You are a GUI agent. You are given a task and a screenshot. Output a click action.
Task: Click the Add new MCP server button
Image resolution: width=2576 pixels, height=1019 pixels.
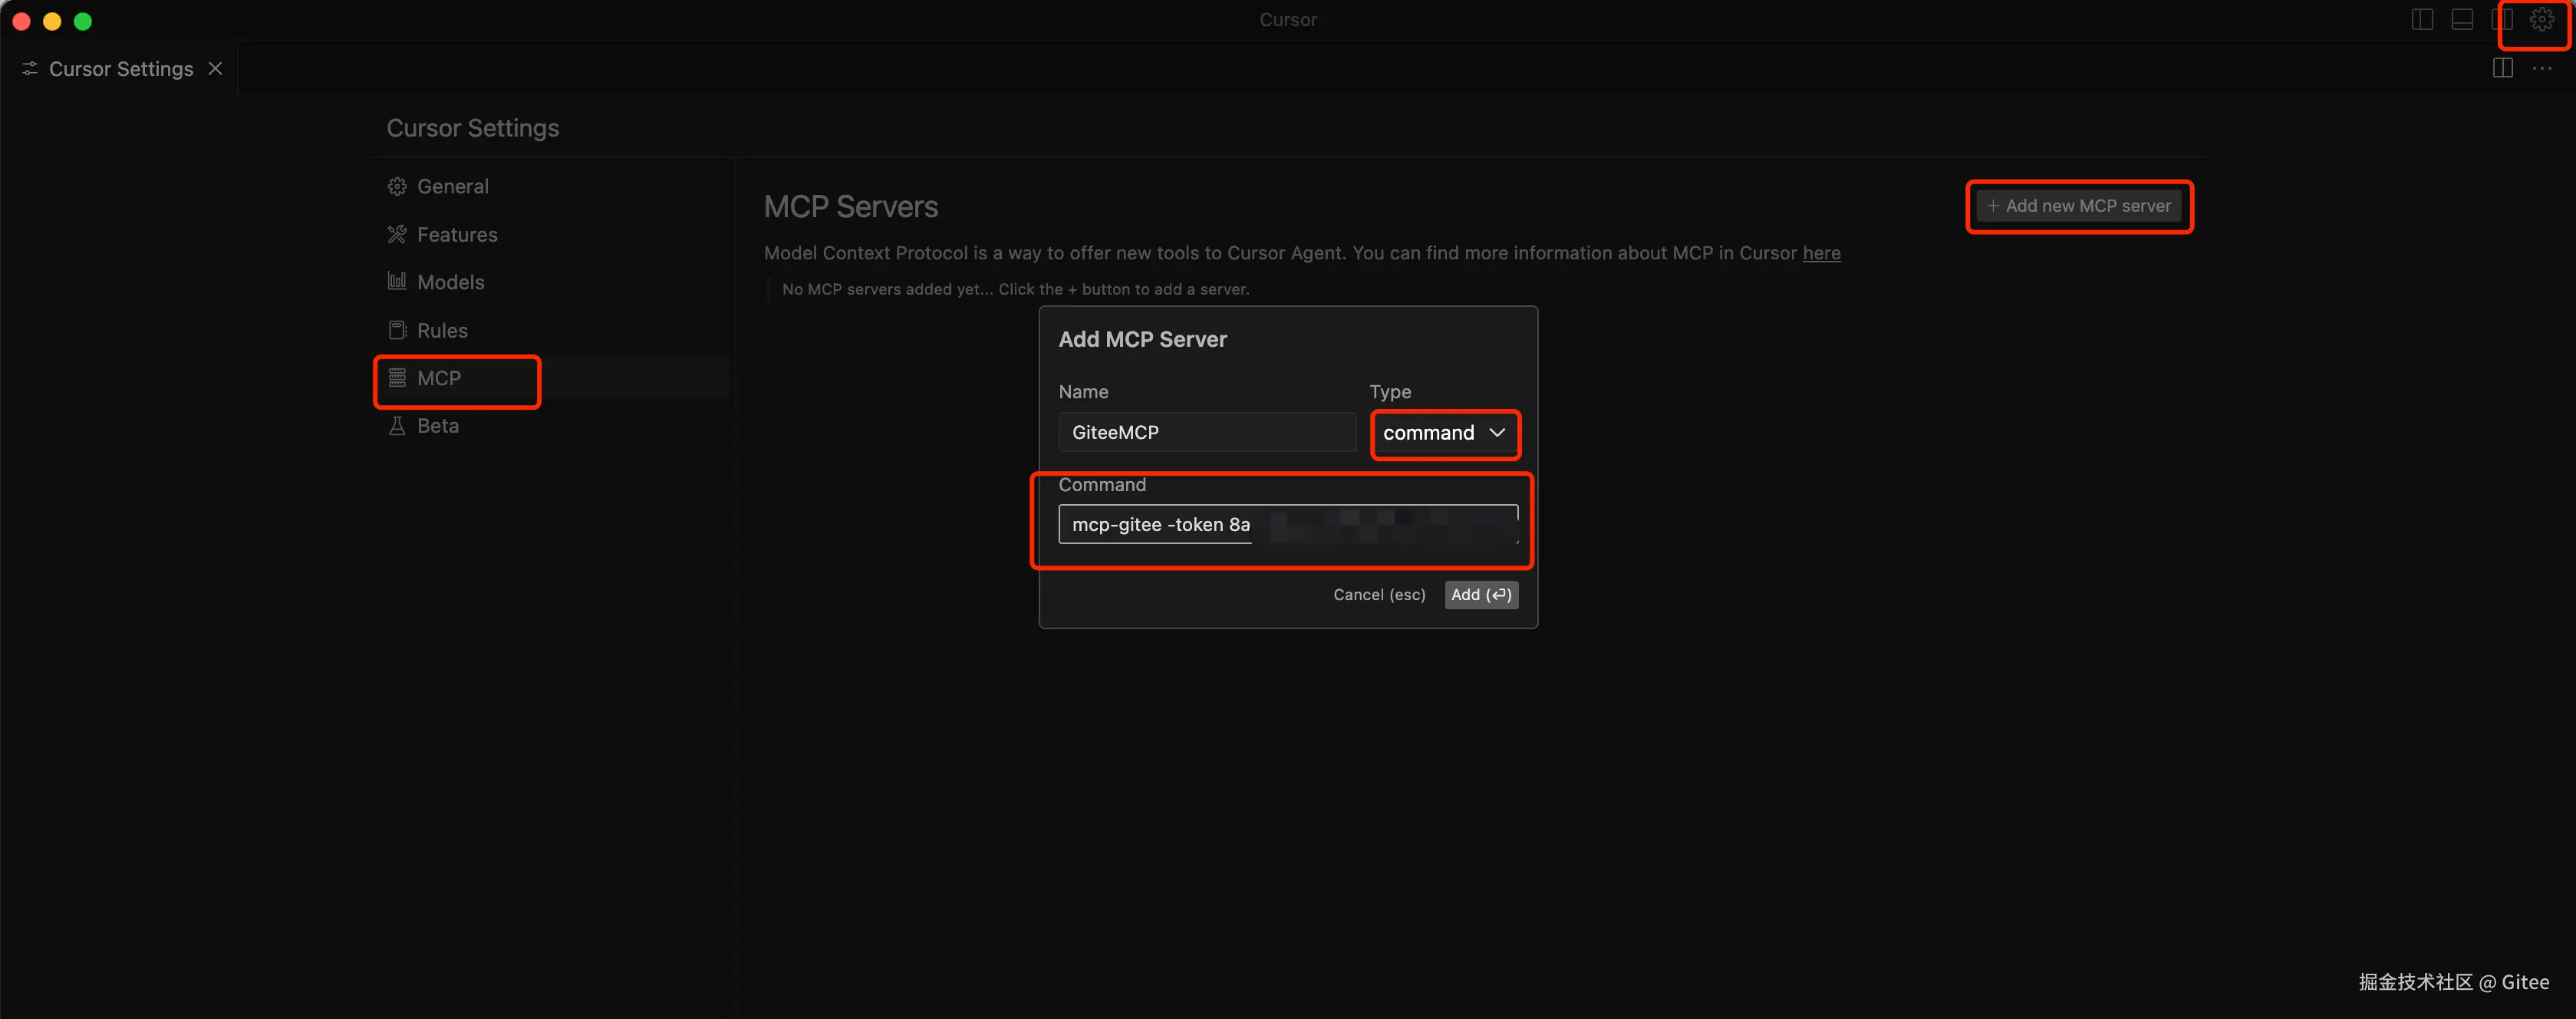pos(2079,206)
